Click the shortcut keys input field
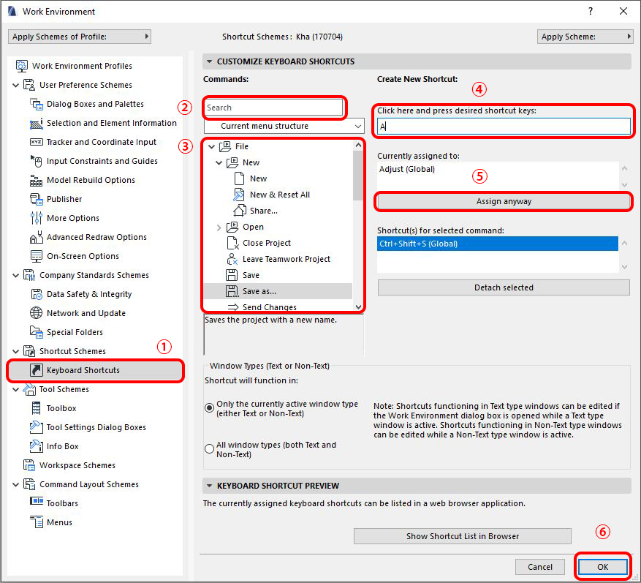Screen dimensions: 641x583 click(x=504, y=127)
